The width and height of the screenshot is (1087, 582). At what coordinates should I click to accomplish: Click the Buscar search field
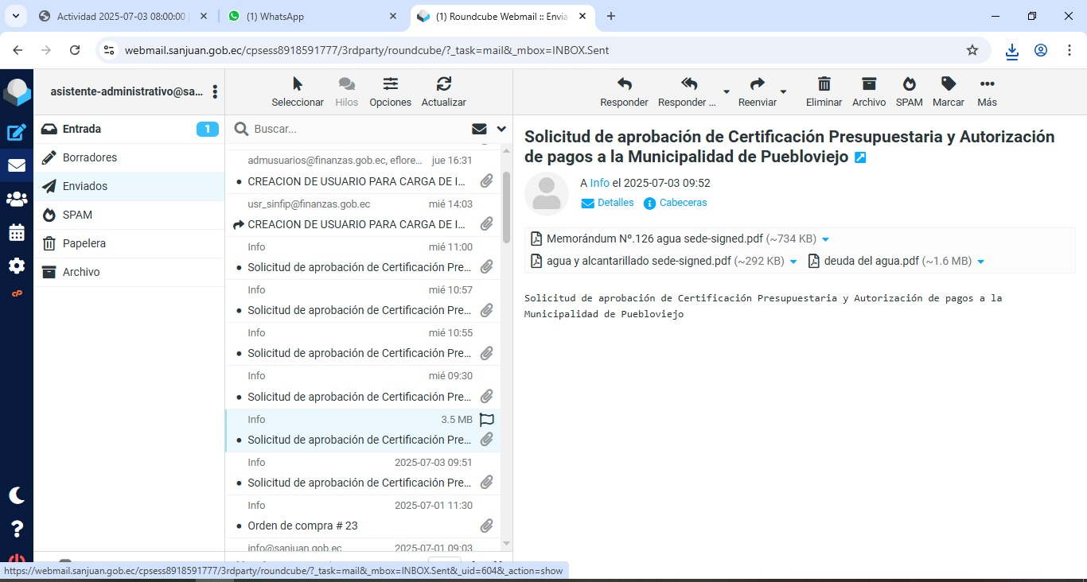(x=358, y=129)
